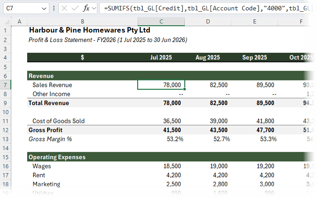Click into the SUMIFS formula bar
The height and width of the screenshot is (198, 317).
(207, 8)
